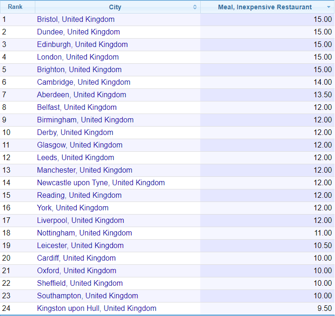The height and width of the screenshot is (316, 335).
Task: Open Birmingham, United Kingdom link
Action: (x=85, y=120)
